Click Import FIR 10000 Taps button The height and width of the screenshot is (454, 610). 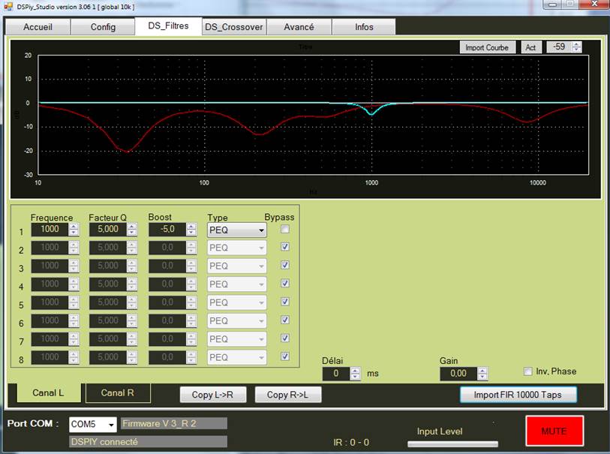[518, 395]
